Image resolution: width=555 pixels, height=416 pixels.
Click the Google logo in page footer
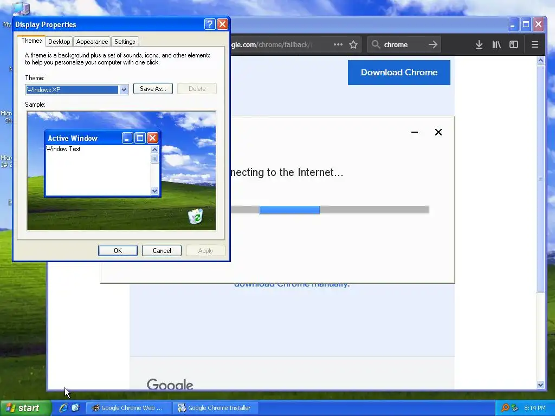[170, 384]
